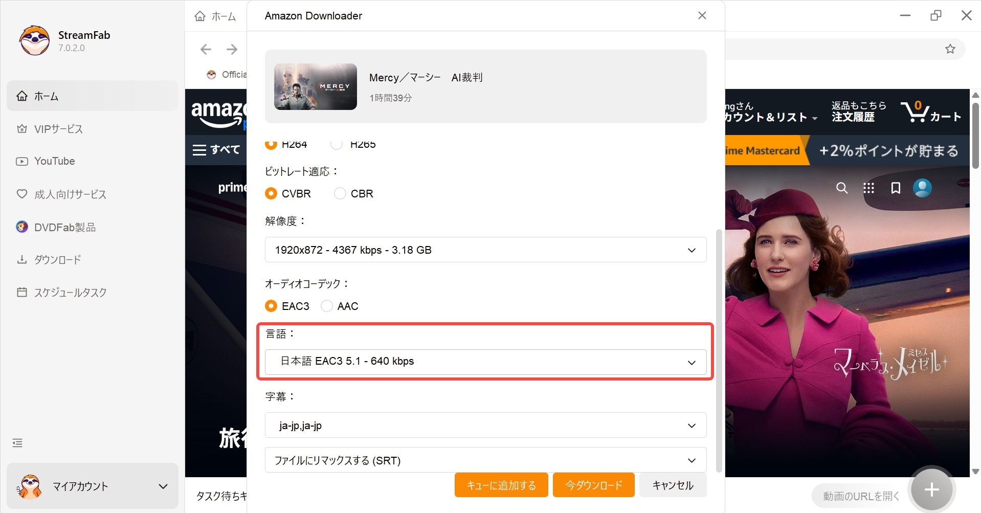The width and height of the screenshot is (981, 513).
Task: Open the audio language dropdown 日本語 EAC3 5.1
Action: coord(485,362)
